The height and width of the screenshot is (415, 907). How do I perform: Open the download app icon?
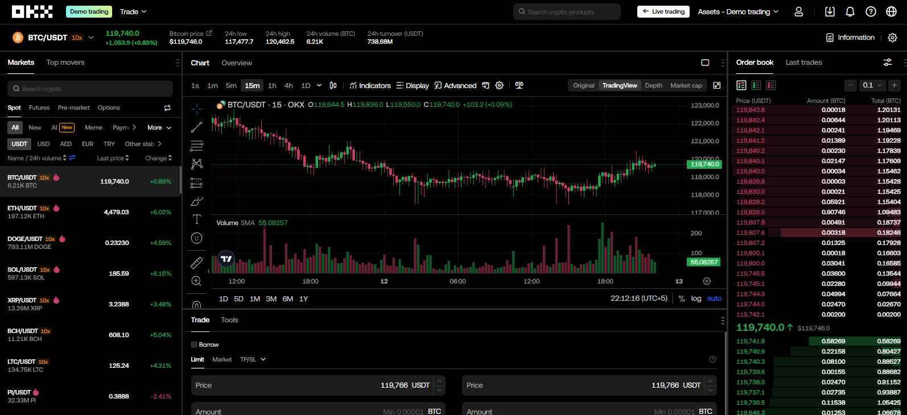pyautogui.click(x=830, y=11)
